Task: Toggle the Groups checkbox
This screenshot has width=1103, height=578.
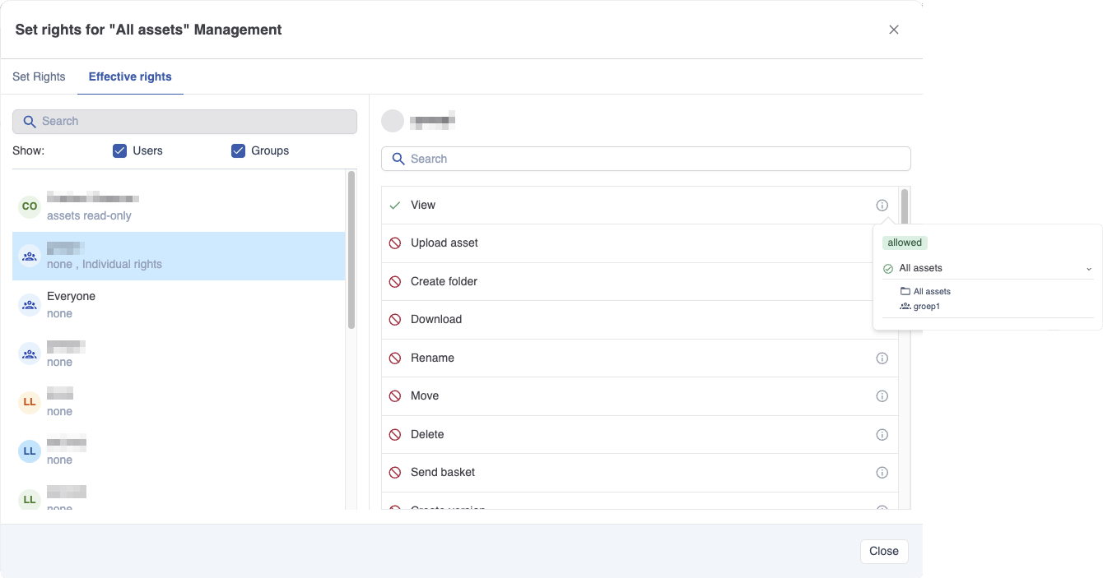Action: pyautogui.click(x=239, y=151)
